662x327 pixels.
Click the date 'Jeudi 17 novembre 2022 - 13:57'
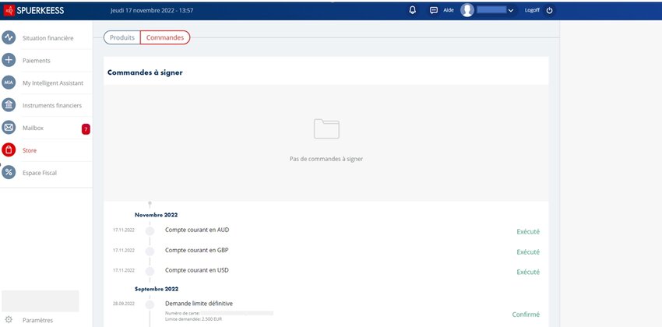pos(152,11)
